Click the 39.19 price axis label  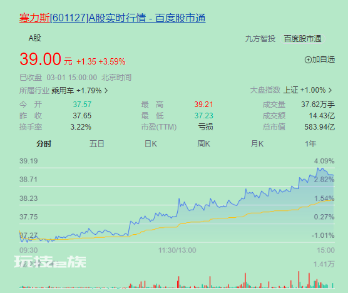tap(29, 161)
